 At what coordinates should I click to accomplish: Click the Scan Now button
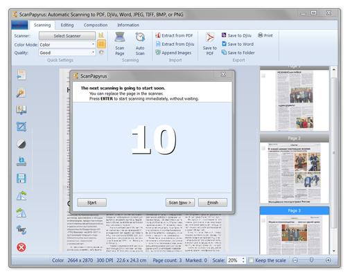coord(180,202)
